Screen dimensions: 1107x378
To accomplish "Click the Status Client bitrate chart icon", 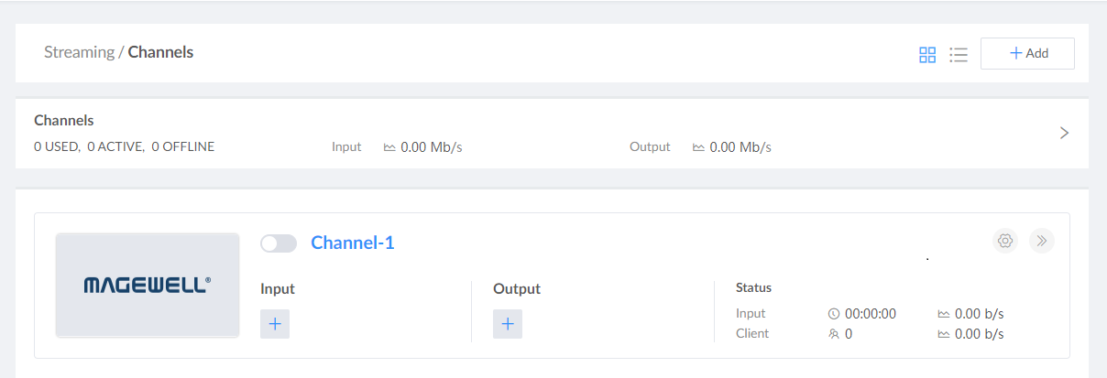I will pos(944,334).
